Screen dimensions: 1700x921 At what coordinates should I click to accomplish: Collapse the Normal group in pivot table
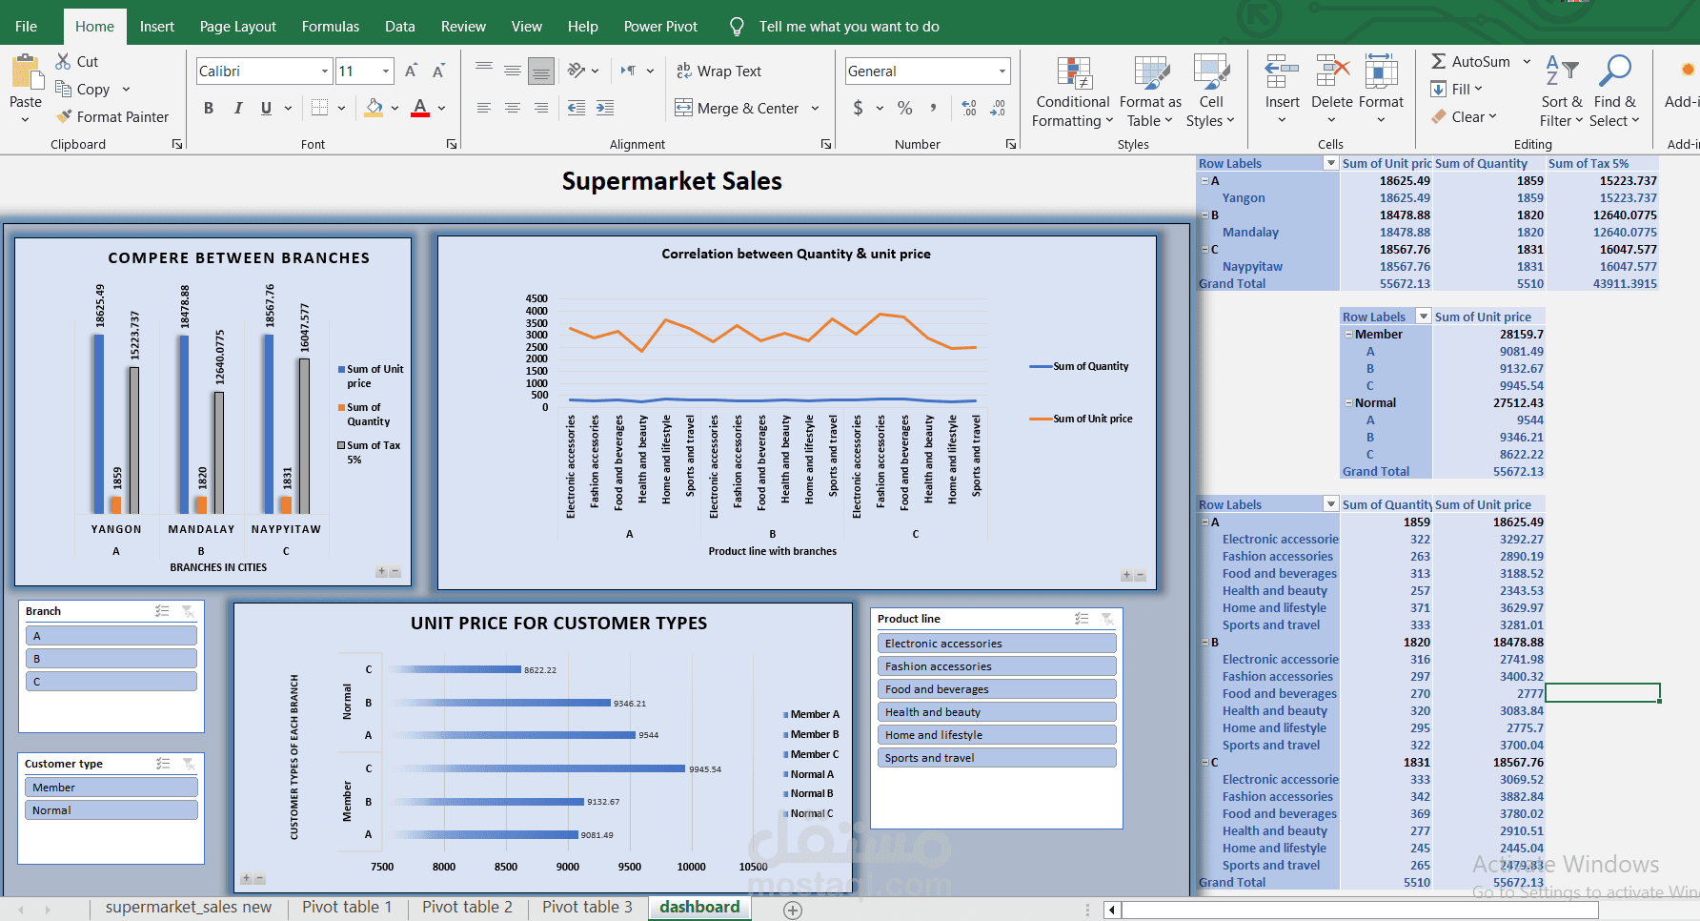[x=1348, y=403]
